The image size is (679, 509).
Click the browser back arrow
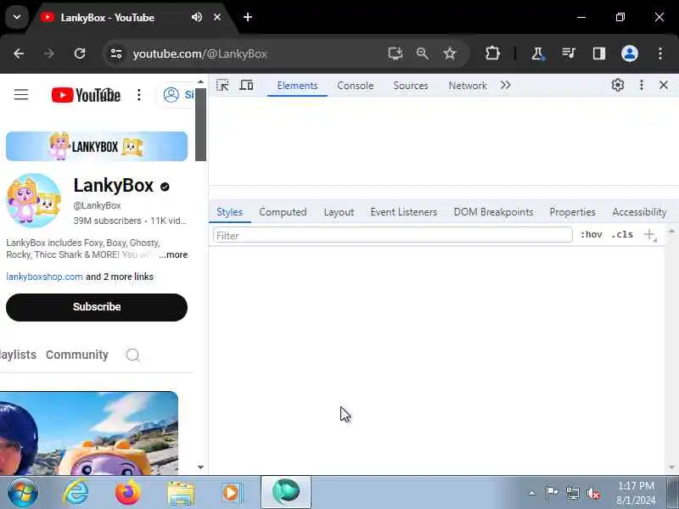pyautogui.click(x=19, y=53)
